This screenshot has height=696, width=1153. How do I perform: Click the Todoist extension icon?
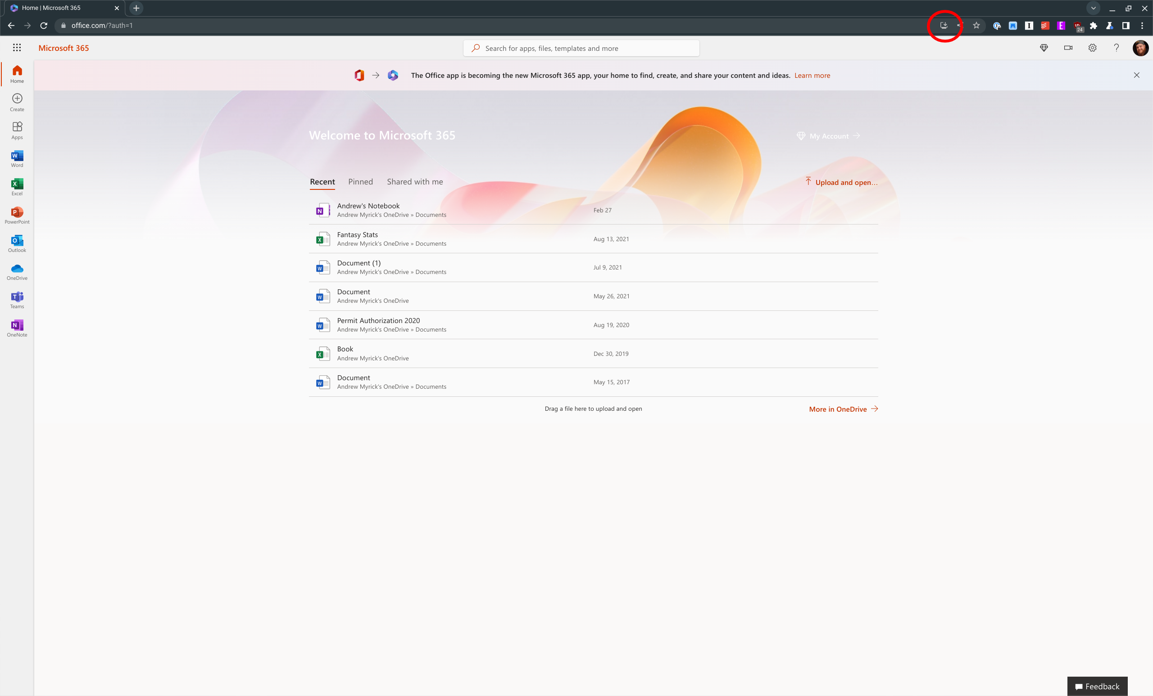(1045, 26)
